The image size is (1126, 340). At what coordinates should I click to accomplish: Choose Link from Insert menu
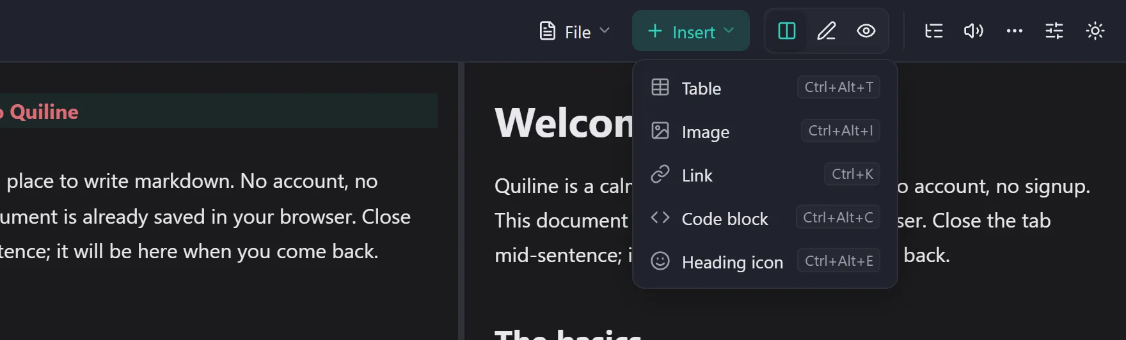(765, 174)
